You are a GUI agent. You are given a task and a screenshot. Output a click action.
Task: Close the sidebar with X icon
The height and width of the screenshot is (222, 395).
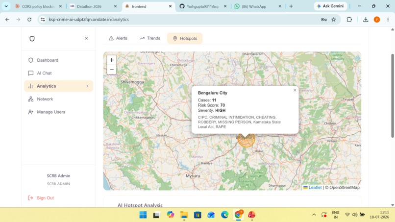(86, 38)
